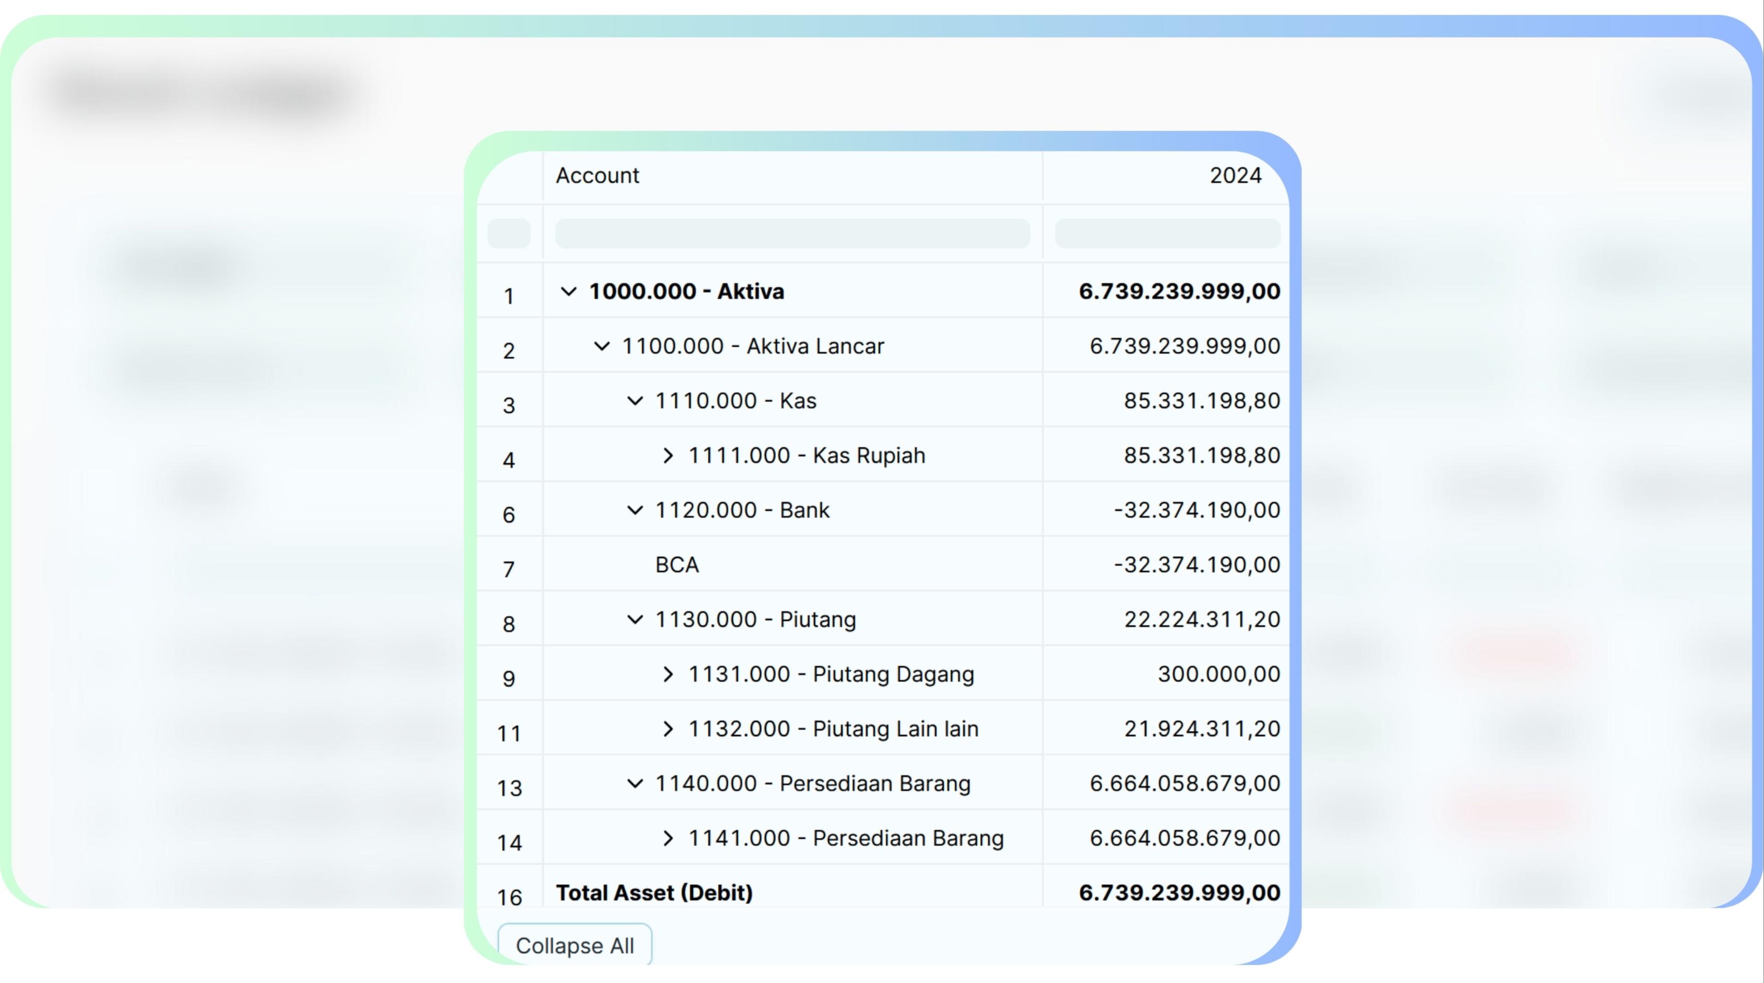This screenshot has height=983, width=1764.
Task: Click the Bank amount -32.374.190,00 cell
Action: [x=1196, y=510]
